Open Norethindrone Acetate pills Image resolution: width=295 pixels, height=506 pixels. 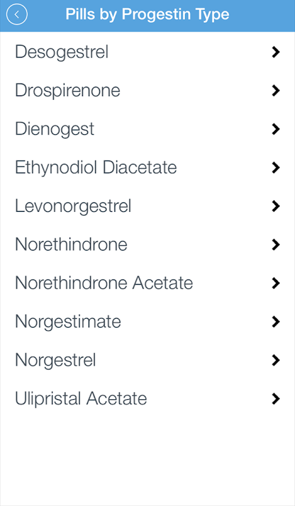[x=147, y=283]
